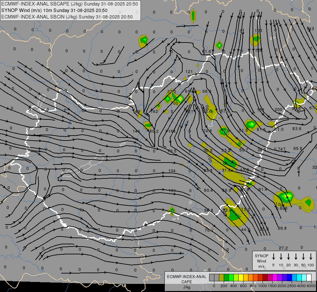The image size is (317, 292).
Task: Click the 50 m/s wind arrow in legend
Action: (x=303, y=257)
